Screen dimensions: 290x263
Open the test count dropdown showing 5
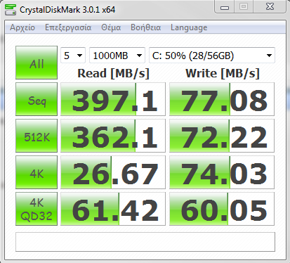pyautogui.click(x=73, y=56)
